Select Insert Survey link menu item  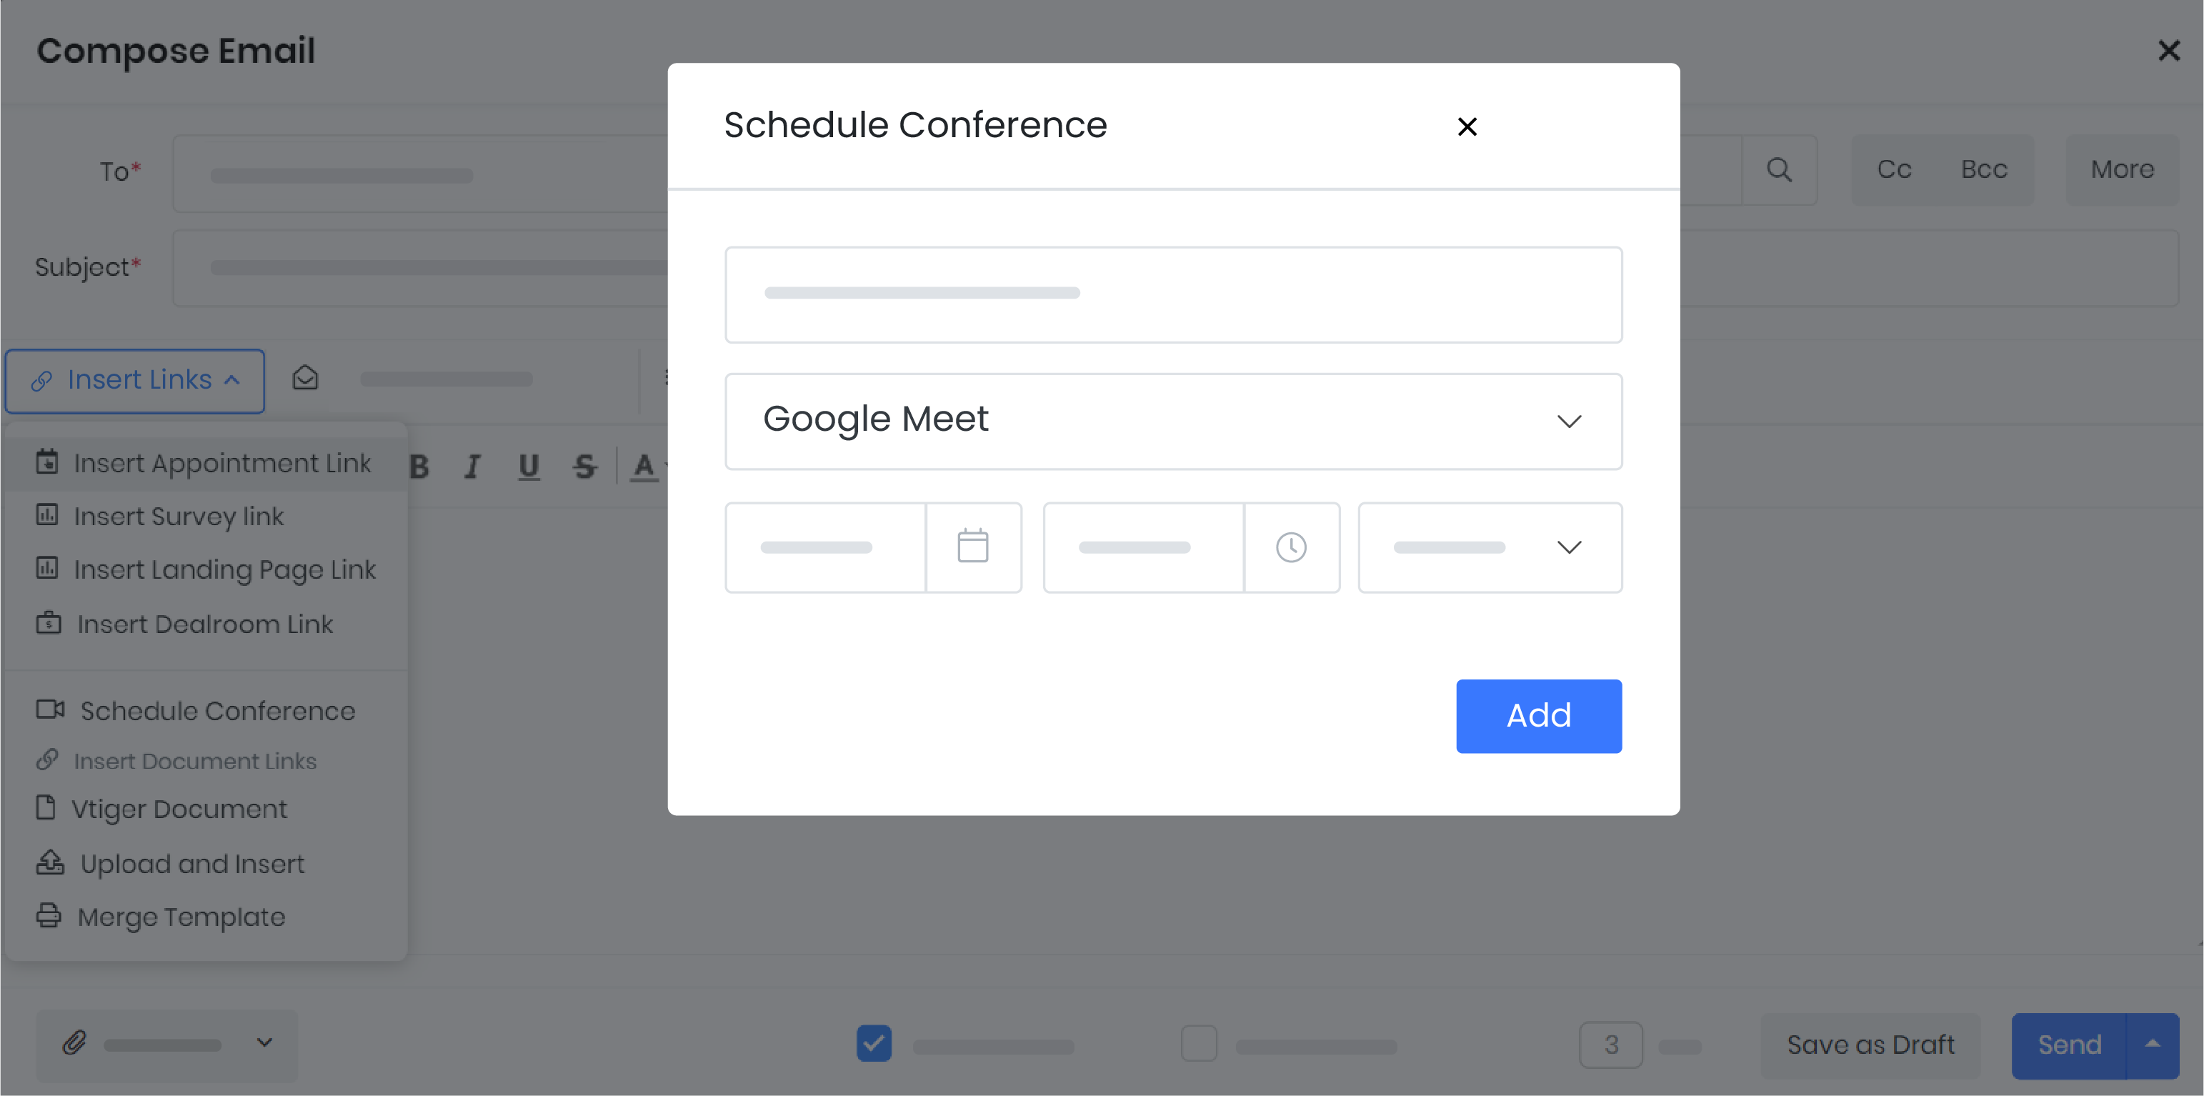178,516
